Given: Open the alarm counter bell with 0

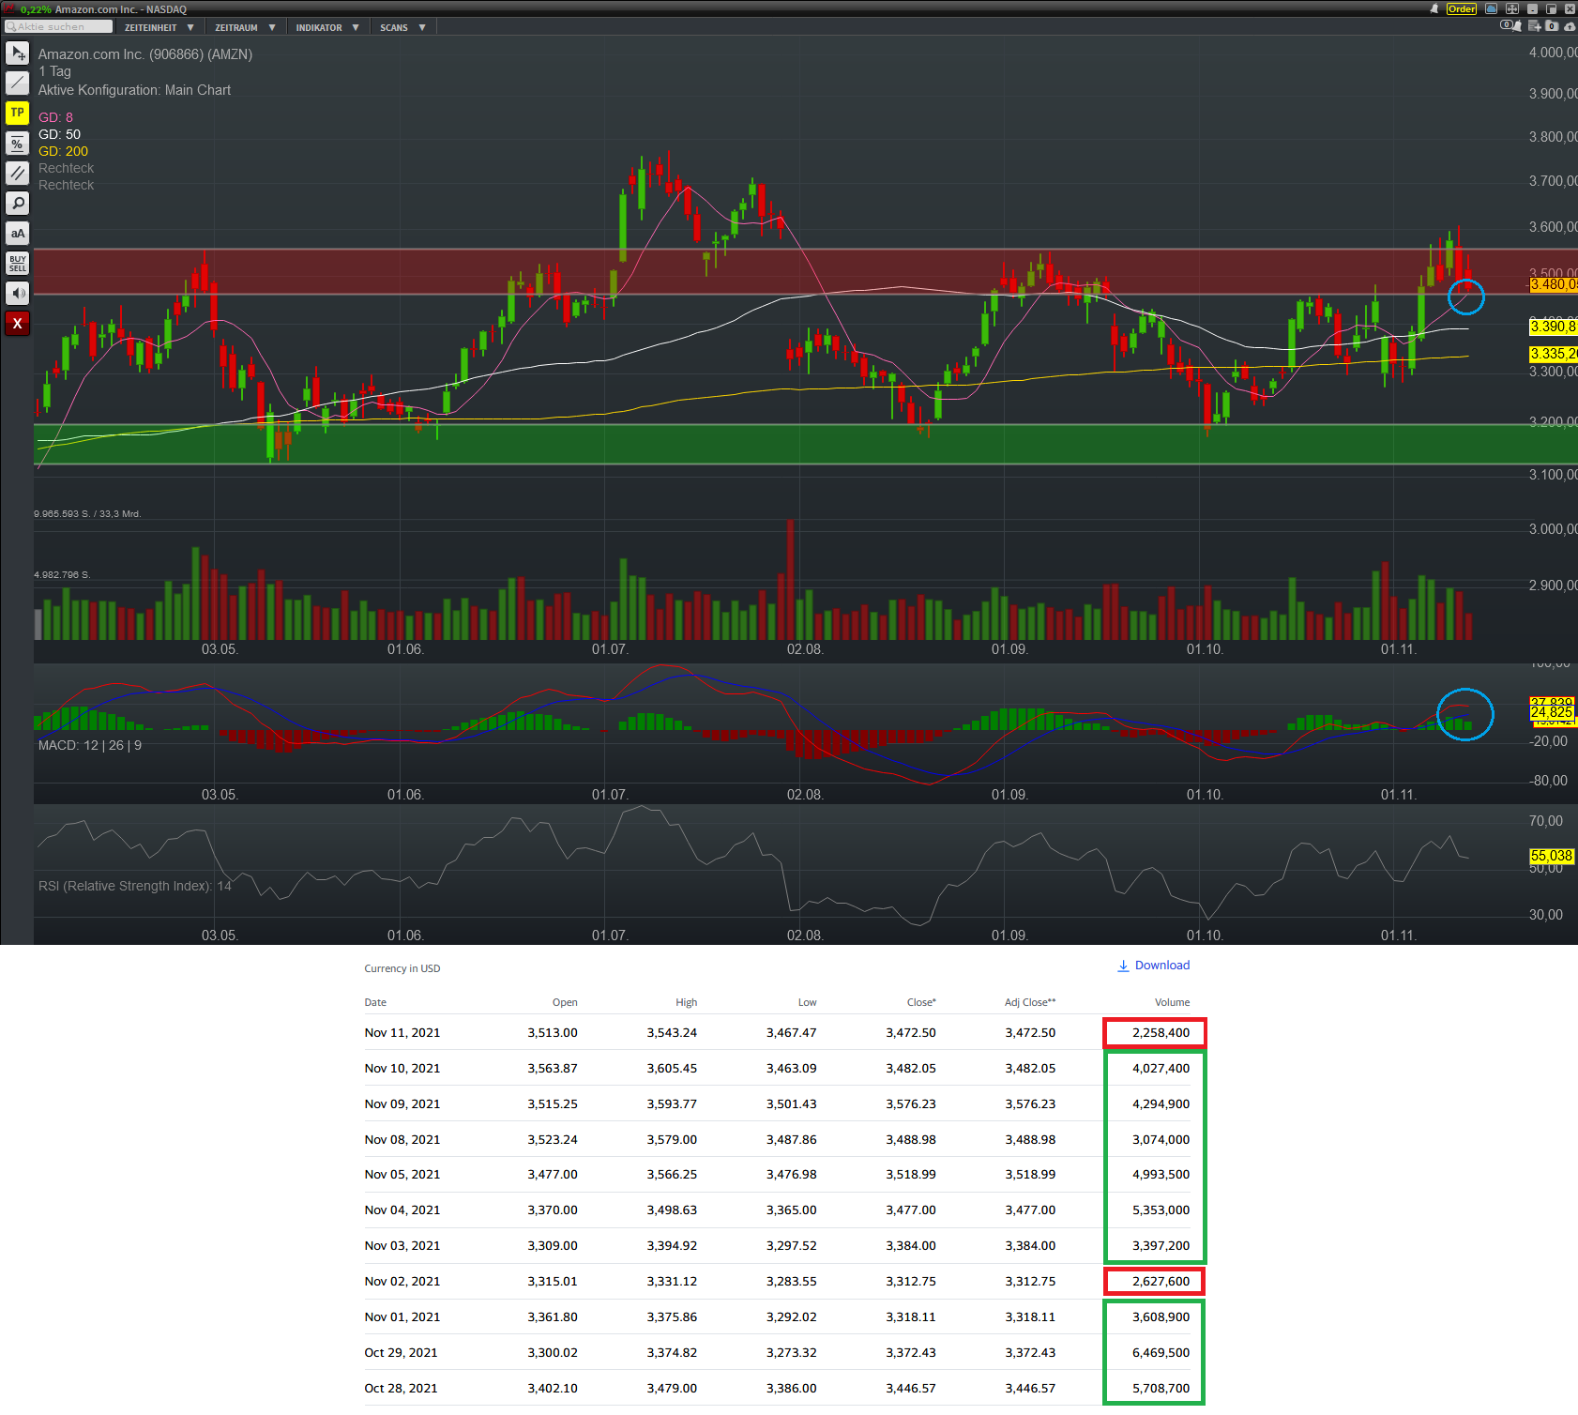Looking at the screenshot, I should [x=1511, y=25].
